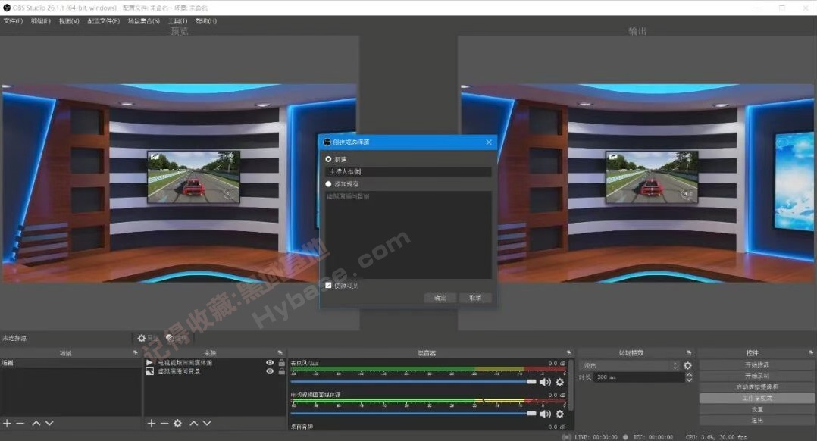Screen dimensions: 817x441
Task: Click the 开始录制 button
Action: [757, 374]
